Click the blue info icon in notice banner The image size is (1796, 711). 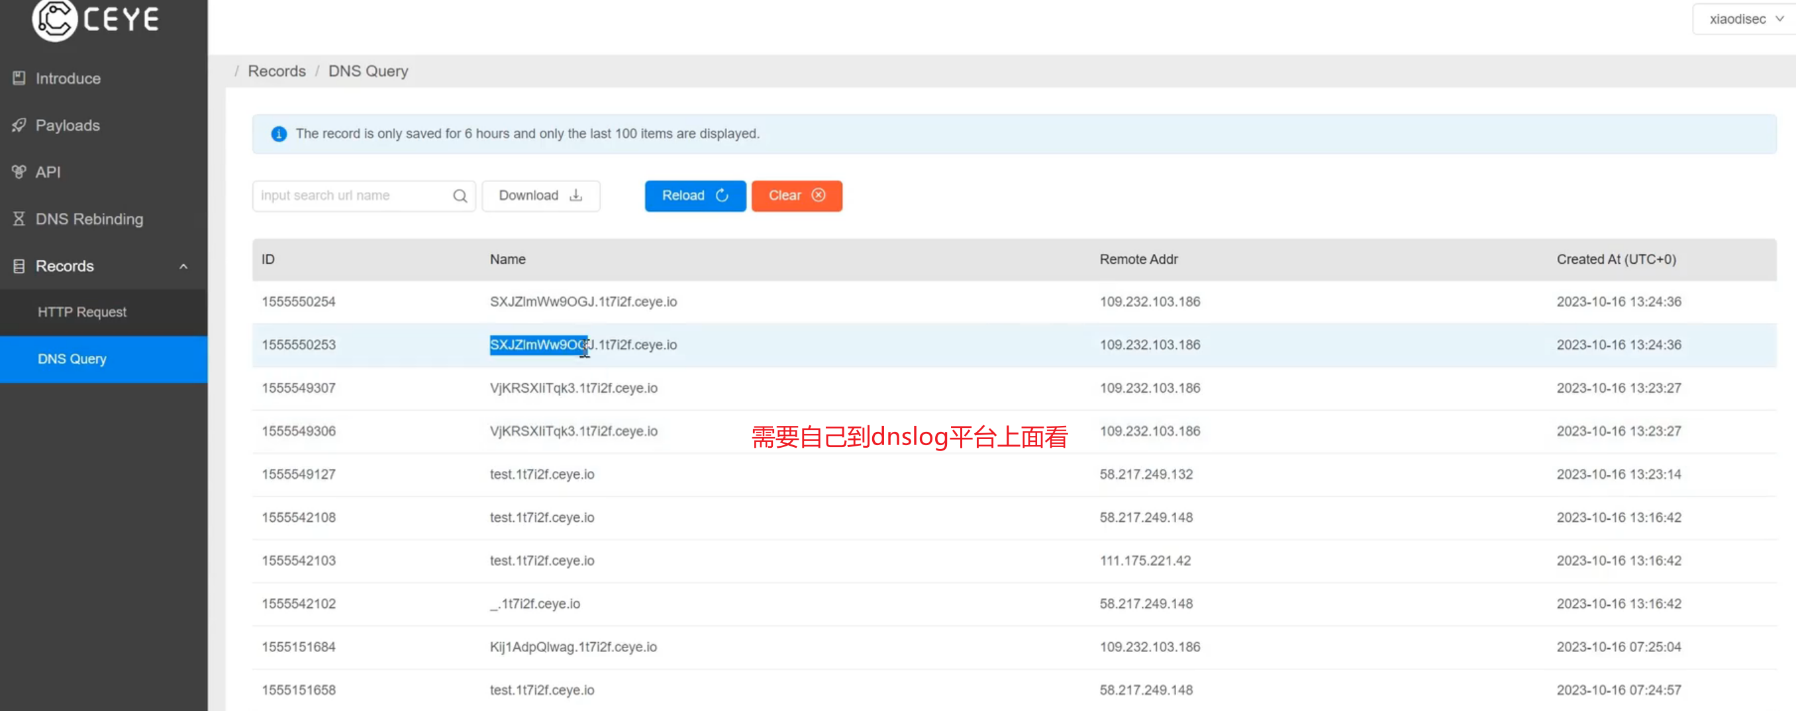click(279, 134)
